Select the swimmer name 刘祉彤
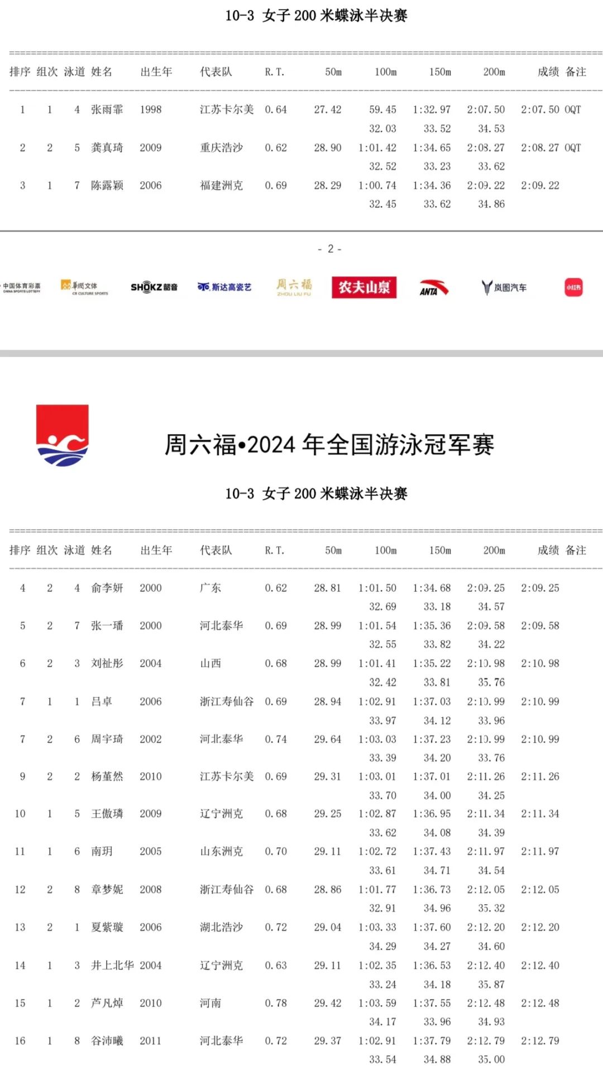The image size is (603, 1066). (x=107, y=663)
